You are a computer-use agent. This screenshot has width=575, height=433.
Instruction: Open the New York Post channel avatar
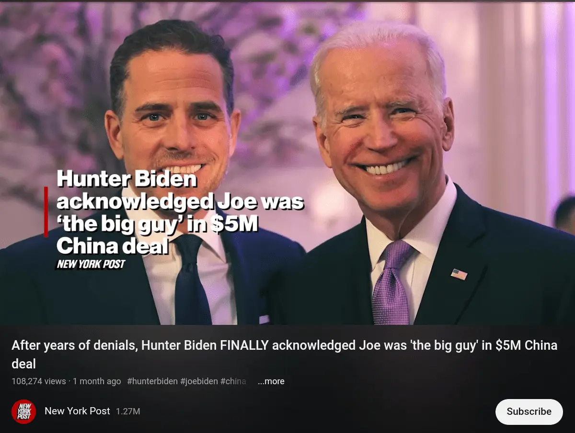pos(23,411)
